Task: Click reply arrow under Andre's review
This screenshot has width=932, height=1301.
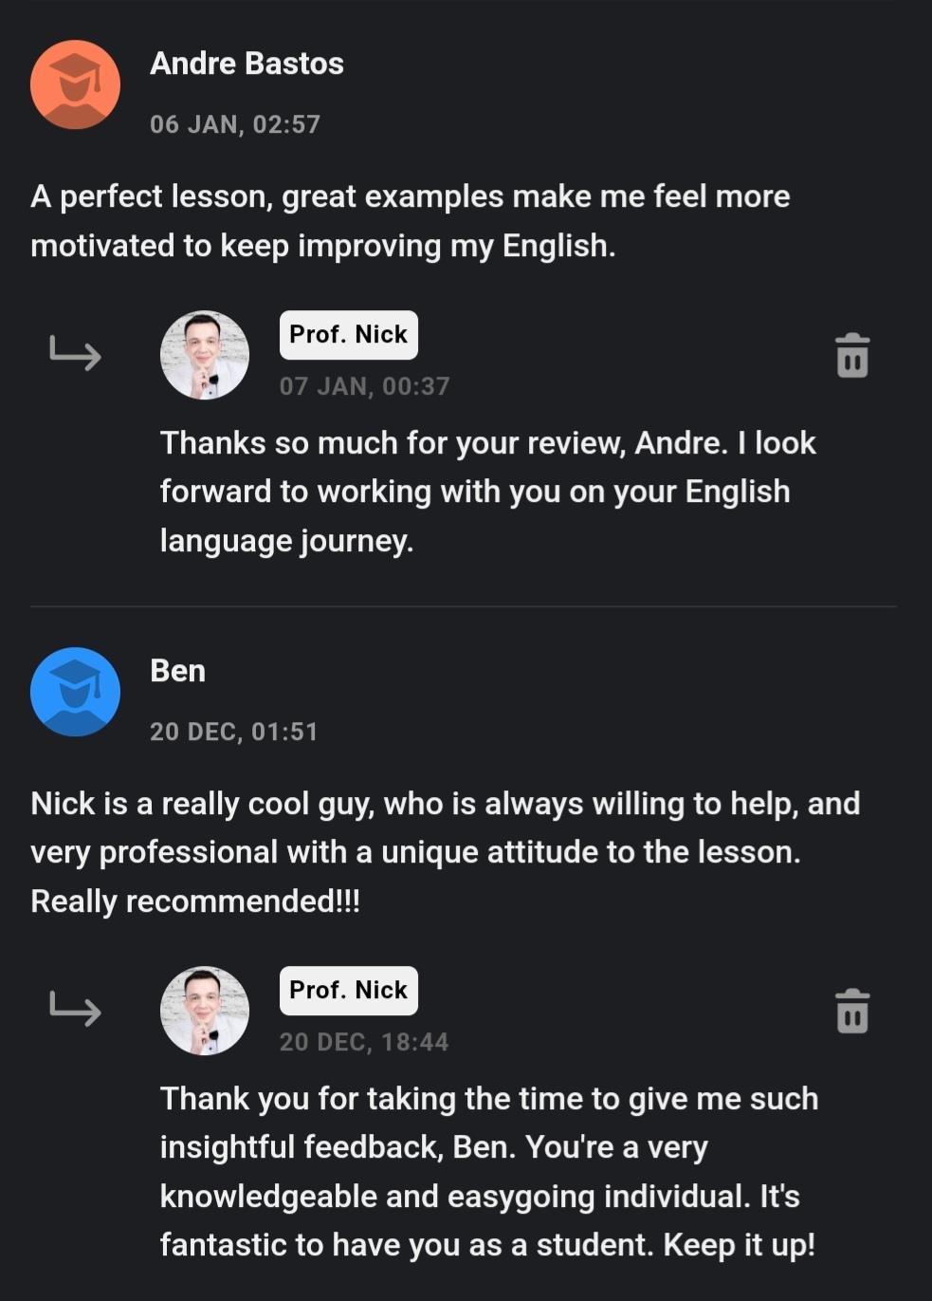Action: (75, 353)
